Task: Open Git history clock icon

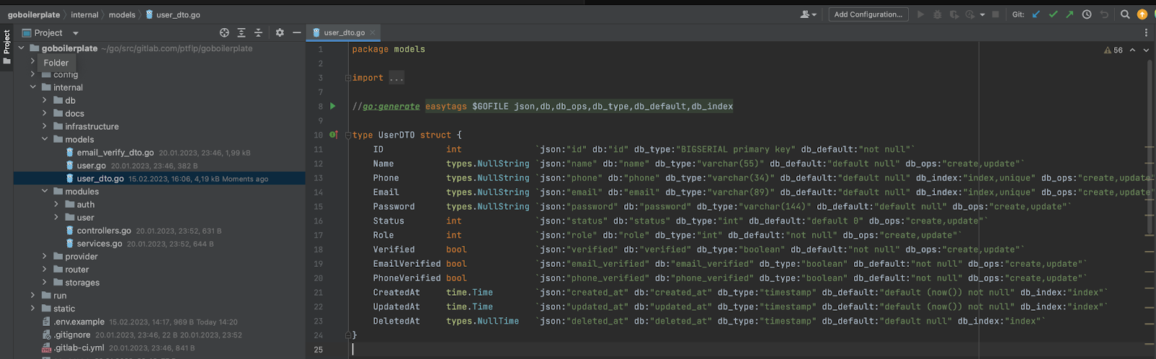Action: pos(1087,14)
